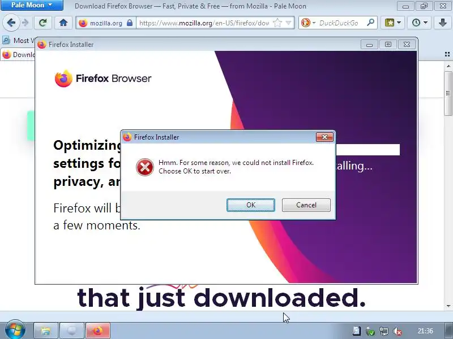This screenshot has width=453, height=339.
Task: Click the network tray icon
Action: pos(384,331)
